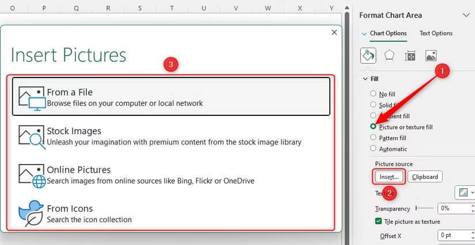Click the Picture source label
This screenshot has width=475, height=245.
[x=394, y=164]
